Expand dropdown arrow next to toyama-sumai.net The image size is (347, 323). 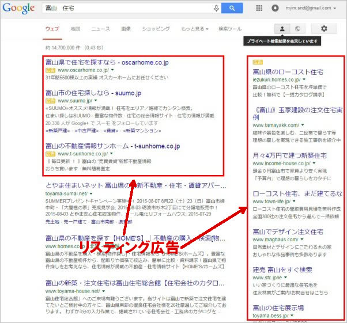(91, 193)
